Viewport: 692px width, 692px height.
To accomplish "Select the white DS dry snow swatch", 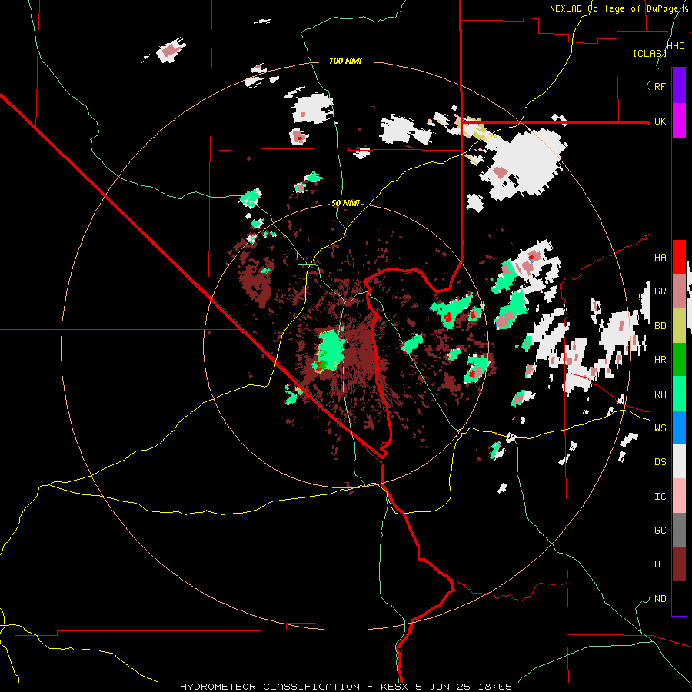I will (679, 461).
